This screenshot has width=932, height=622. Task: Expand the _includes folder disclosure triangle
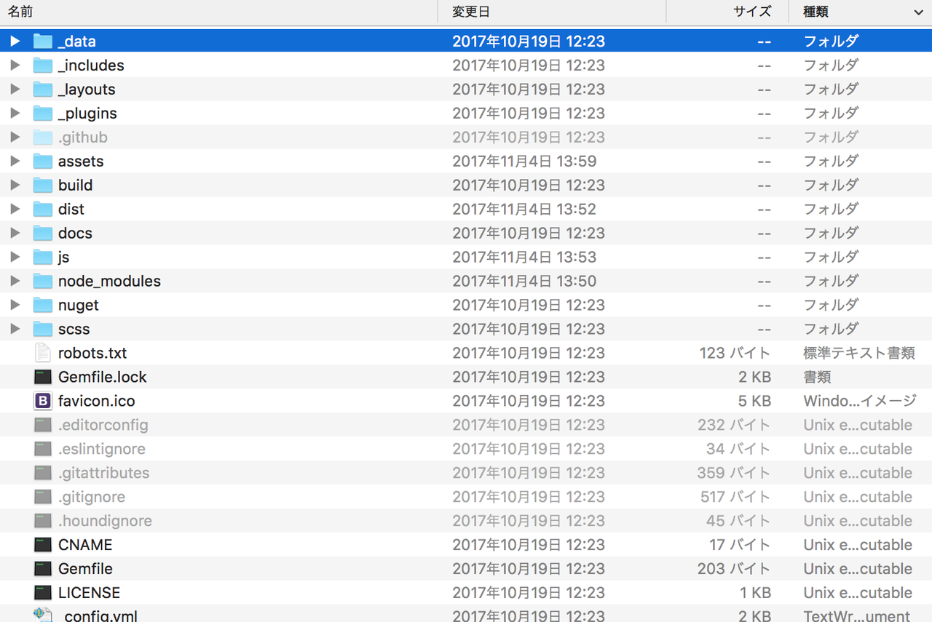tap(15, 65)
